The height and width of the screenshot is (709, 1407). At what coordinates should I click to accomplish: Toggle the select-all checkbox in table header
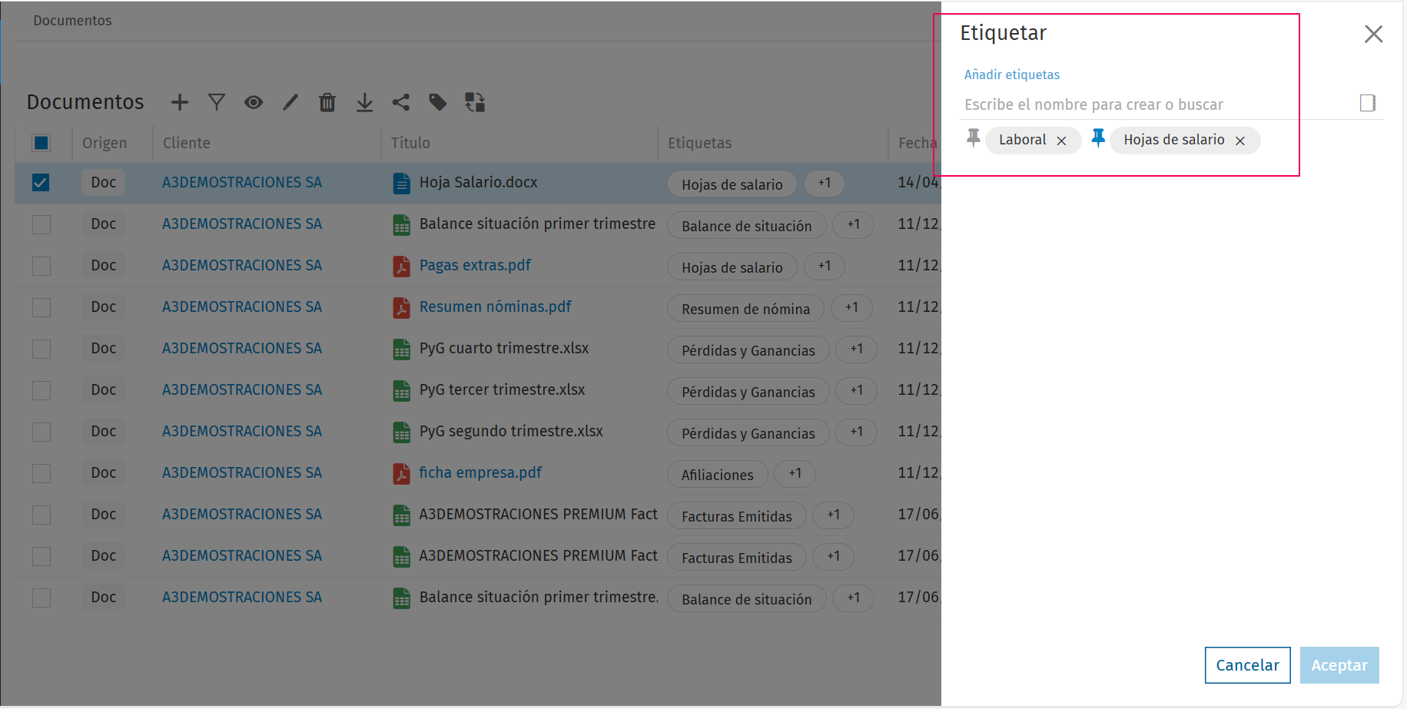[41, 143]
